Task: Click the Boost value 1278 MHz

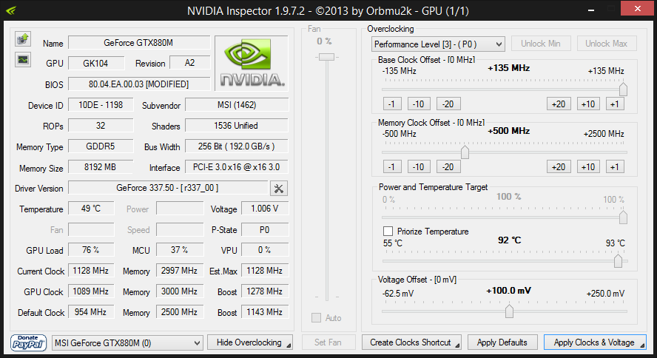Action: pyautogui.click(x=265, y=291)
